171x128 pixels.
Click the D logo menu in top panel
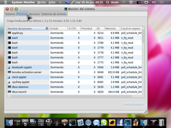(x=6, y=2)
